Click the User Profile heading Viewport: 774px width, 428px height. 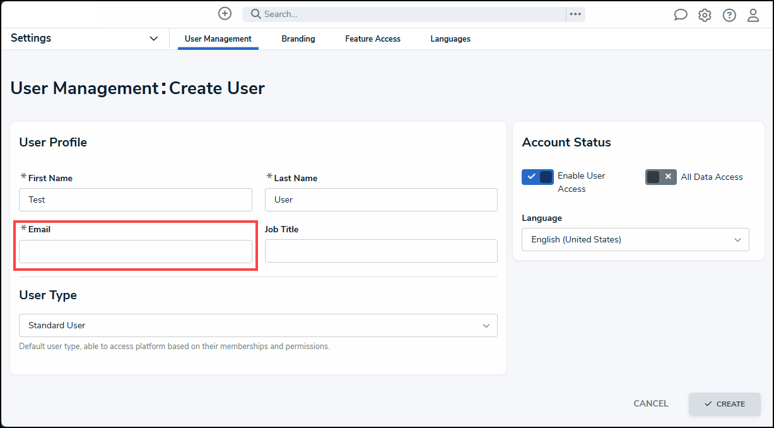click(x=53, y=142)
